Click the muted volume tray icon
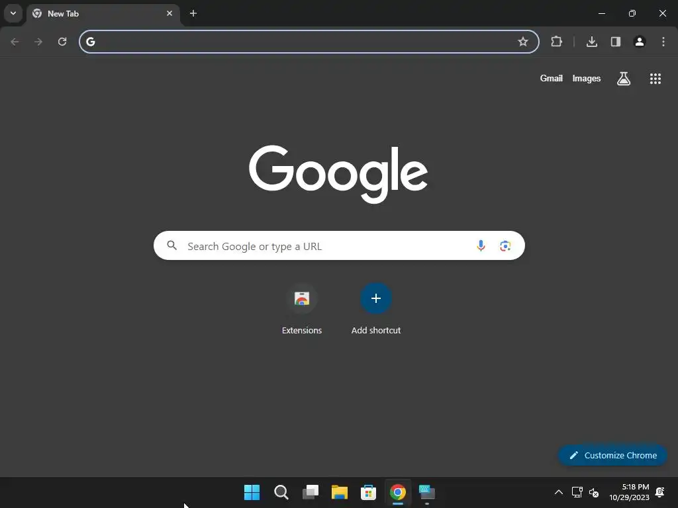 (594, 492)
